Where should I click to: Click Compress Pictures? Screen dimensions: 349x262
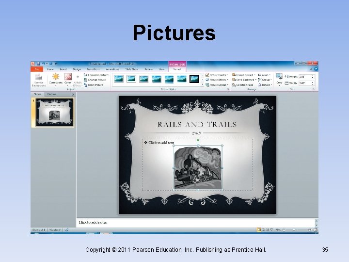pos(96,75)
